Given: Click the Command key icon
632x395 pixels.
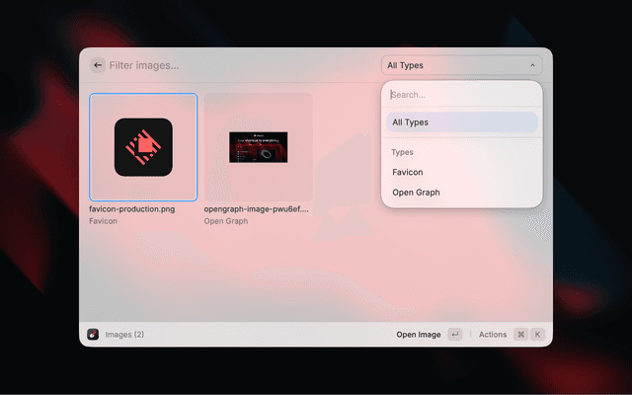Looking at the screenshot, I should click(520, 335).
